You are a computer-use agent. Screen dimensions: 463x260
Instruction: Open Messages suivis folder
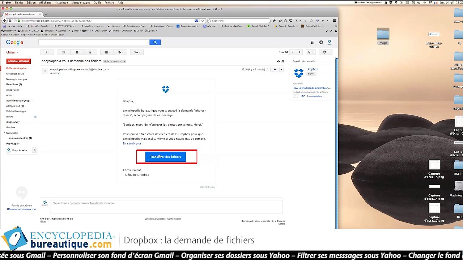click(x=15, y=74)
